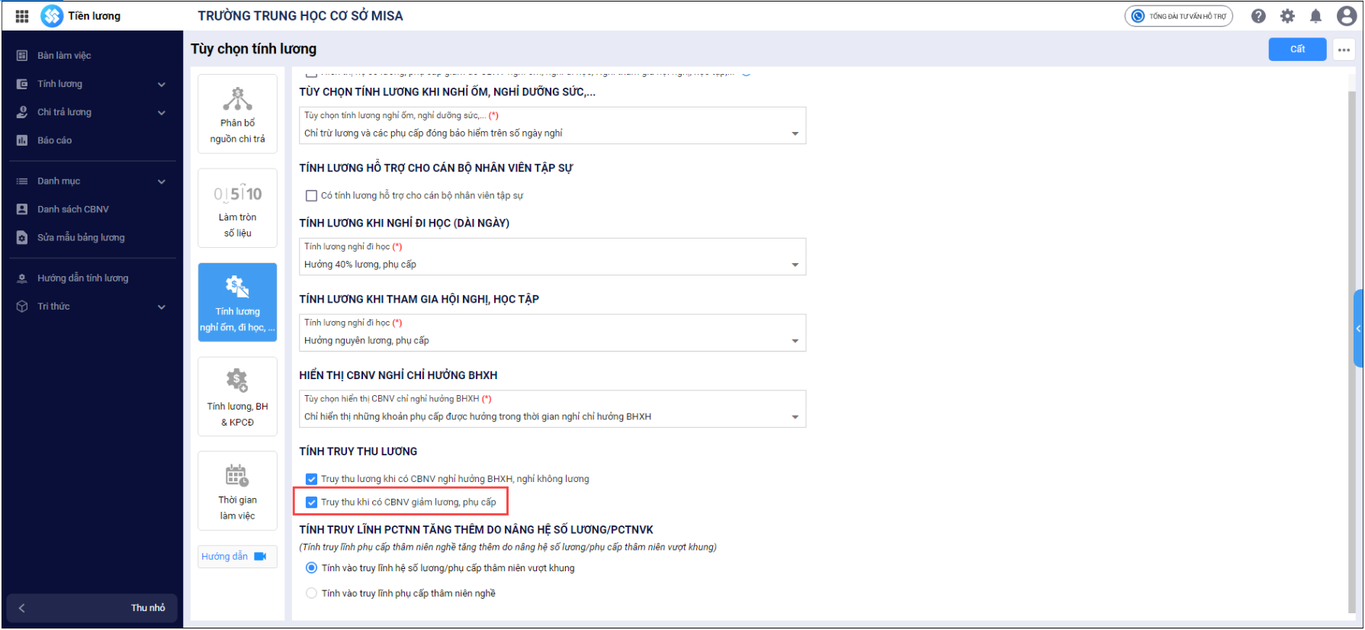Click the blue Cất save button

tap(1297, 50)
